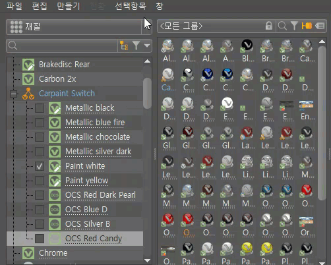
Task: Select the white 'E...' material preview ball
Action: click(227, 103)
